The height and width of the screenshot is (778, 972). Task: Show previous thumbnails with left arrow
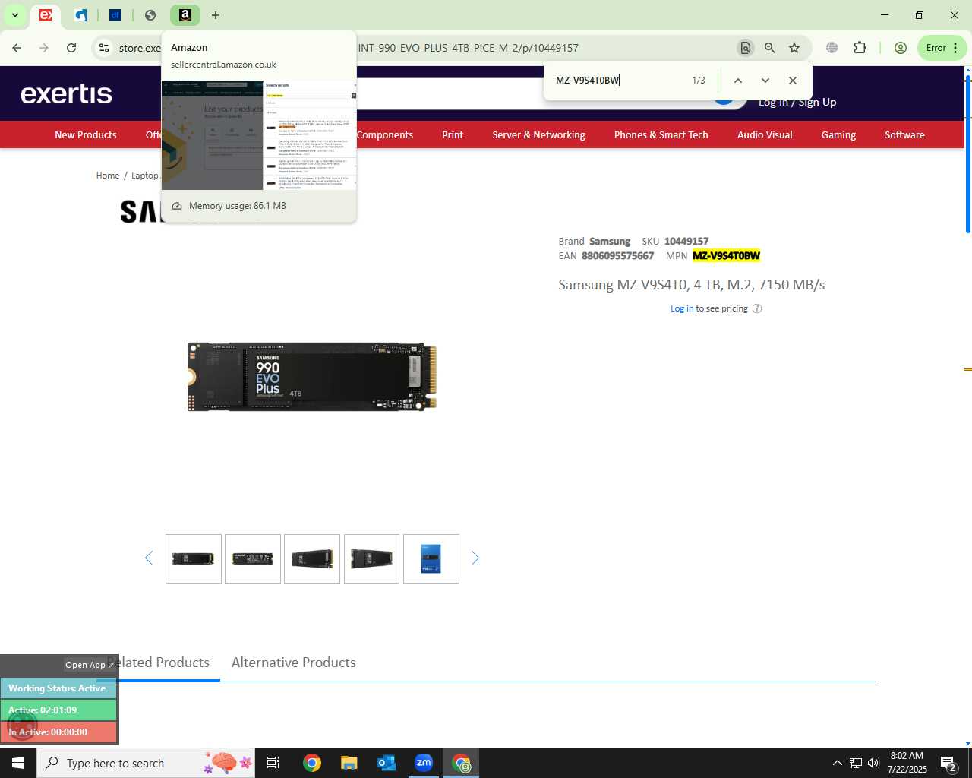click(x=149, y=558)
